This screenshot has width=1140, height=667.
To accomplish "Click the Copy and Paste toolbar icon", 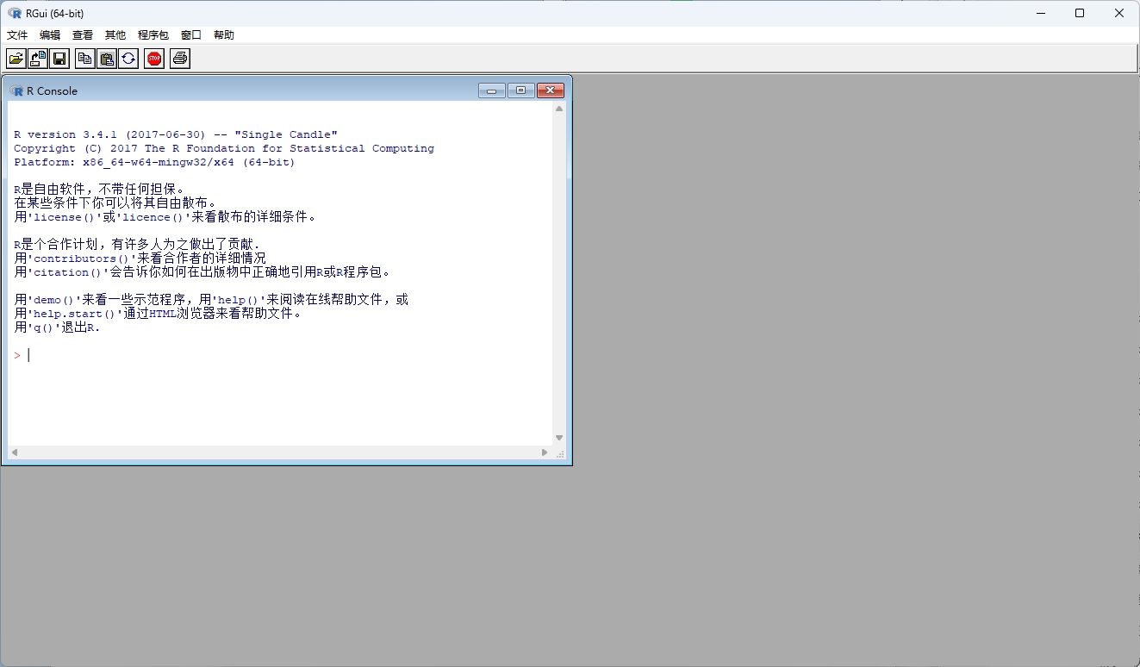I will click(x=128, y=59).
